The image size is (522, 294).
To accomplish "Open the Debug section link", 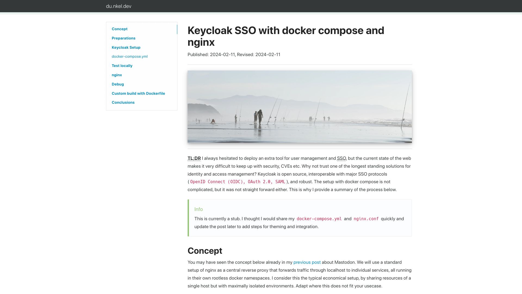I will pos(118,84).
